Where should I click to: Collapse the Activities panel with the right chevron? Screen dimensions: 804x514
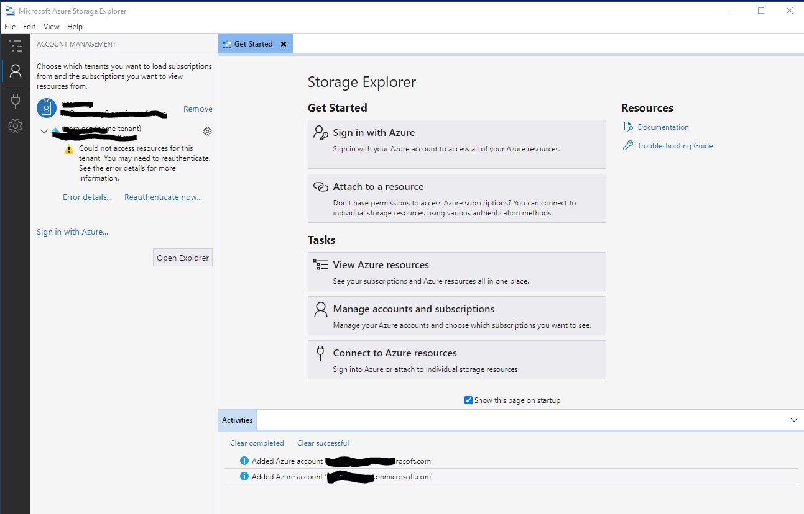(x=794, y=420)
